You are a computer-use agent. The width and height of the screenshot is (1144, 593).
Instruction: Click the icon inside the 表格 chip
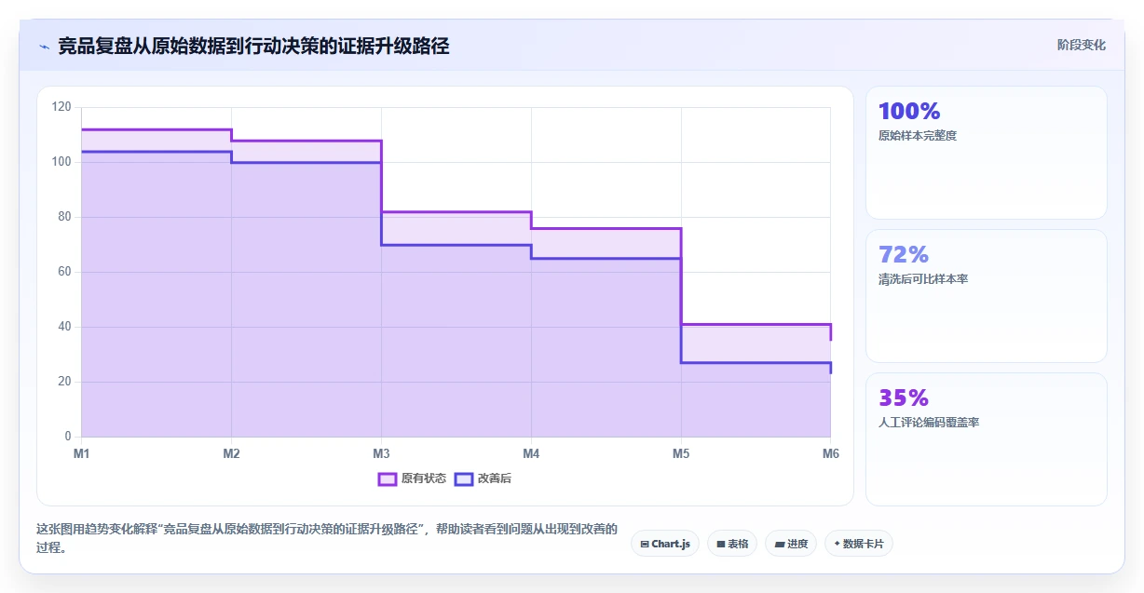point(721,544)
